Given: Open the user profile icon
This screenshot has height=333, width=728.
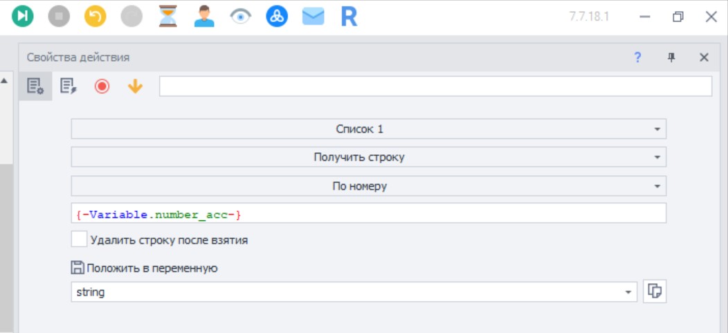Looking at the screenshot, I should (x=204, y=16).
